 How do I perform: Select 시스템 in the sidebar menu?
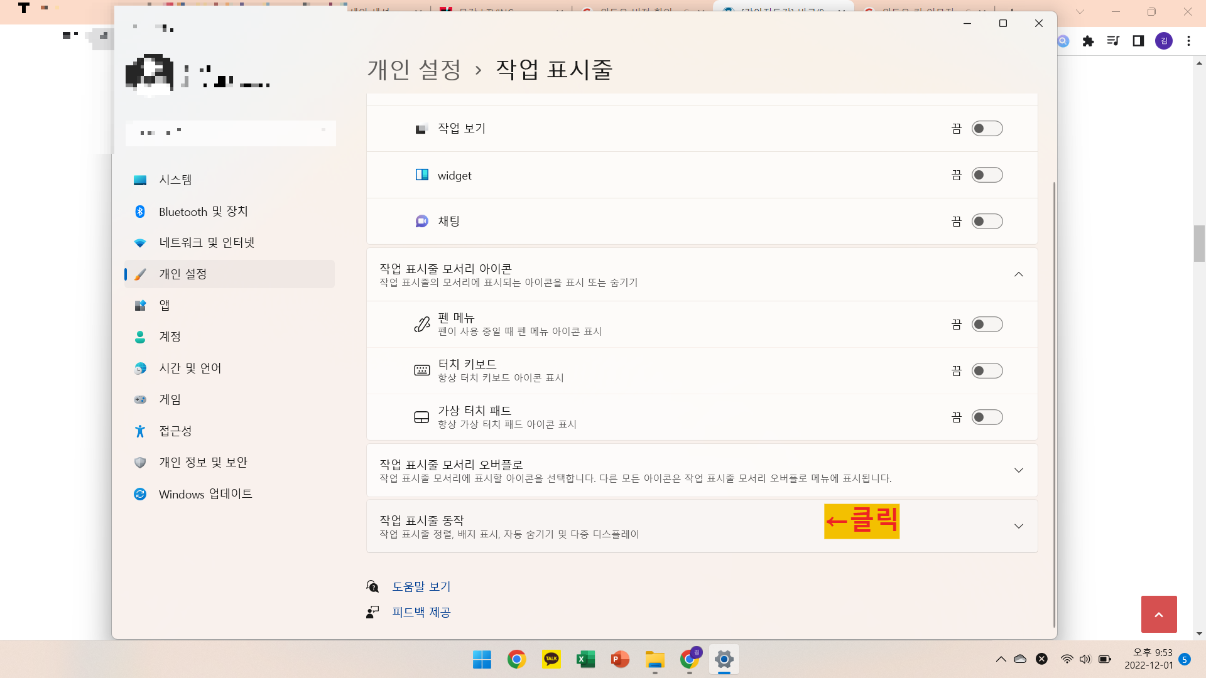pos(175,180)
